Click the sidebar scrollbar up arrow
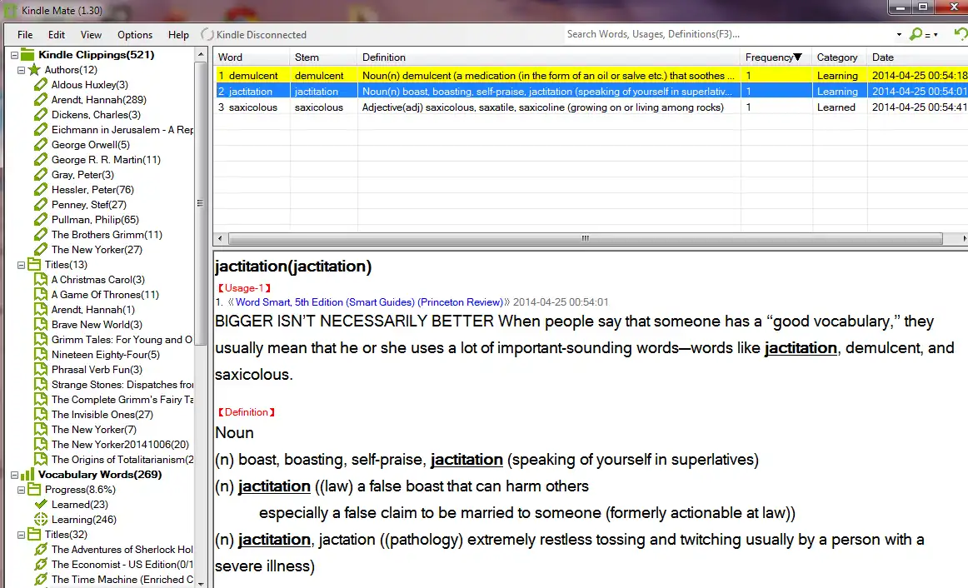The height and width of the screenshot is (588, 968). [200, 54]
